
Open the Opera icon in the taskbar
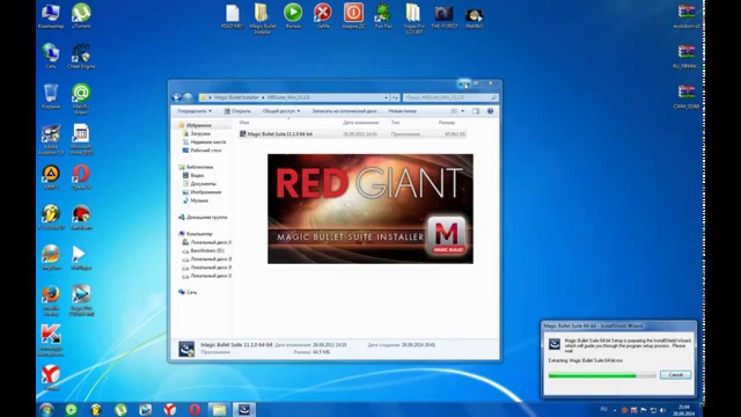(x=195, y=409)
